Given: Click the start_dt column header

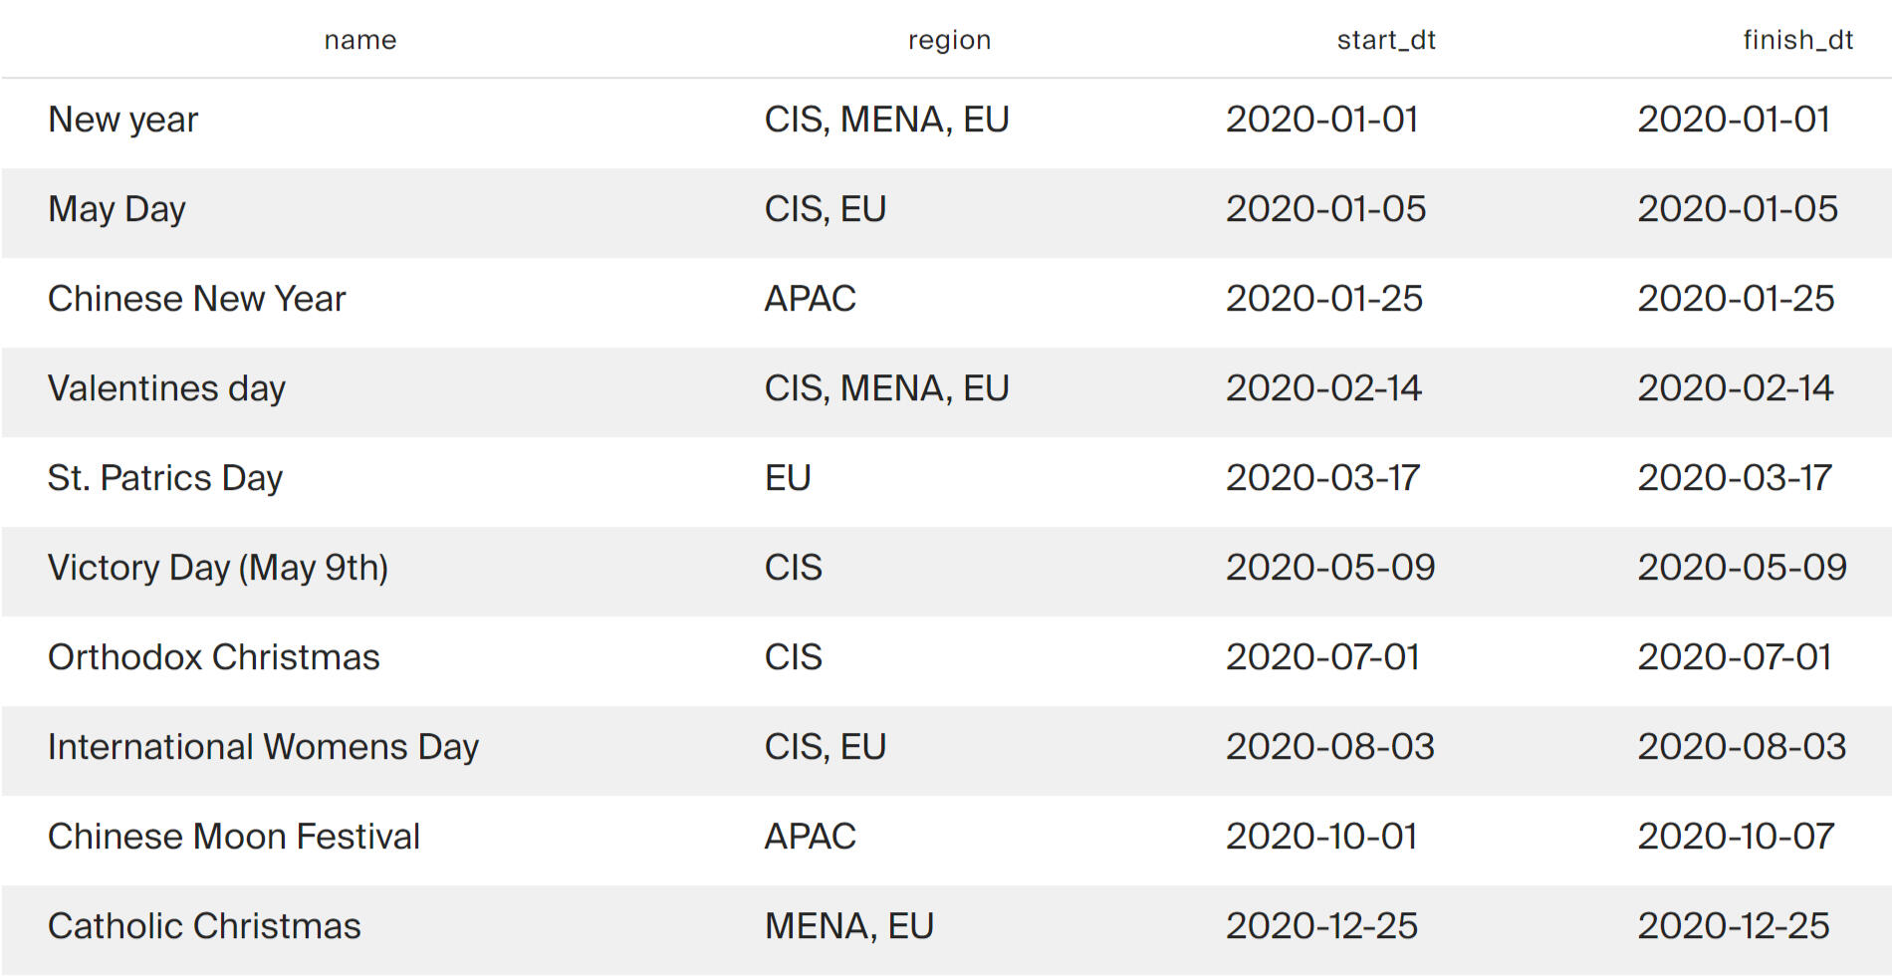Looking at the screenshot, I should (x=1385, y=40).
